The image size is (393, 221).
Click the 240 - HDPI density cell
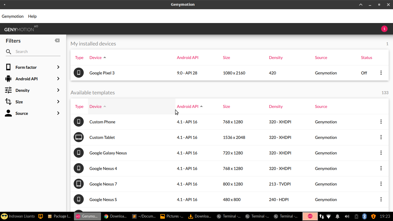[x=279, y=199]
